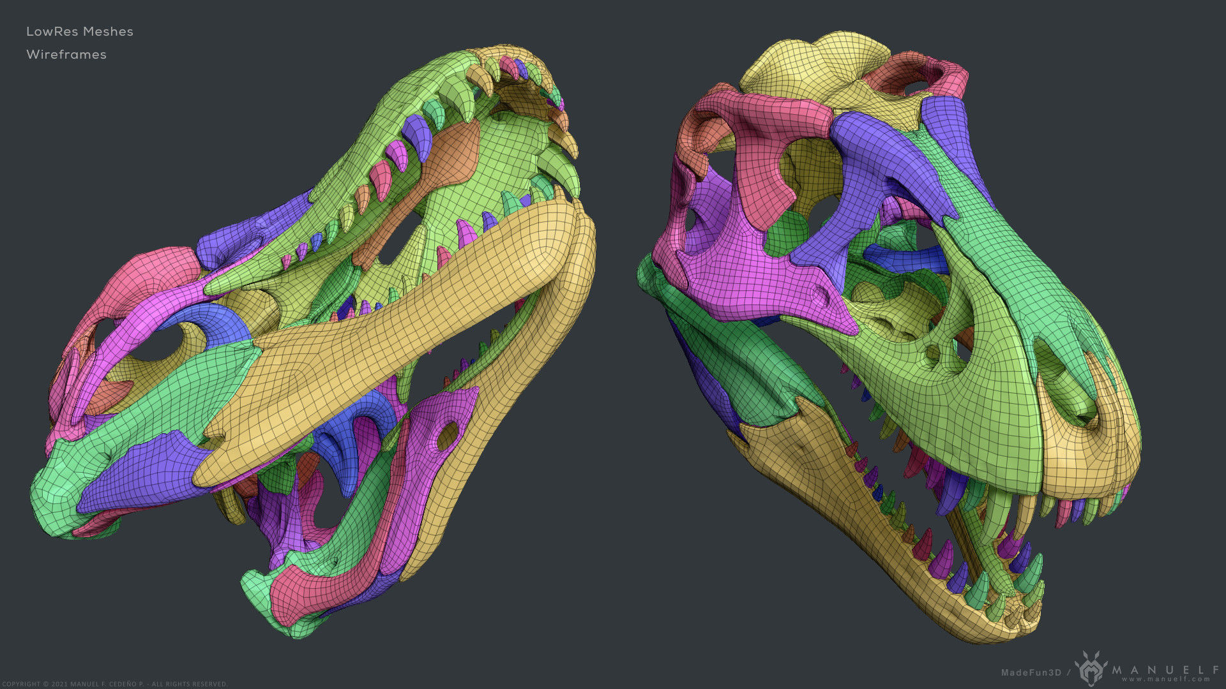1226x689 pixels.
Task: Click the "MadeFun3D /" label
Action: click(x=1036, y=672)
